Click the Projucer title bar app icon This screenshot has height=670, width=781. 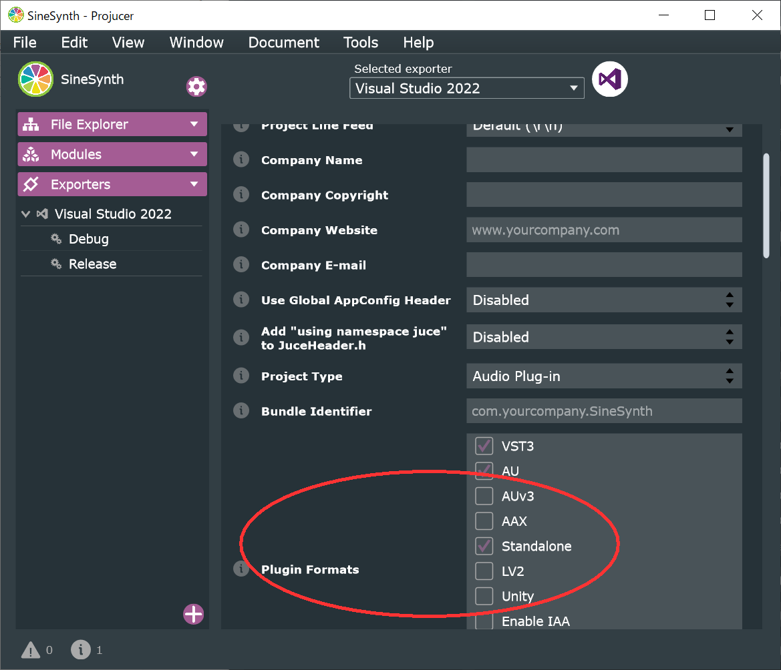(x=16, y=15)
